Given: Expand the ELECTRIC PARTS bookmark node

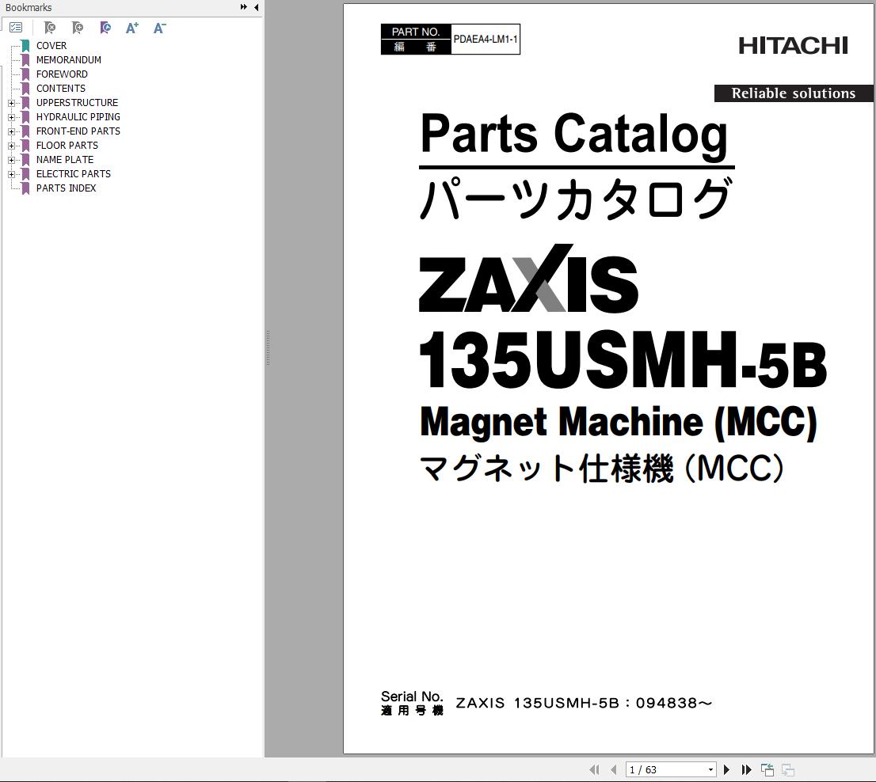Looking at the screenshot, I should click(x=12, y=174).
